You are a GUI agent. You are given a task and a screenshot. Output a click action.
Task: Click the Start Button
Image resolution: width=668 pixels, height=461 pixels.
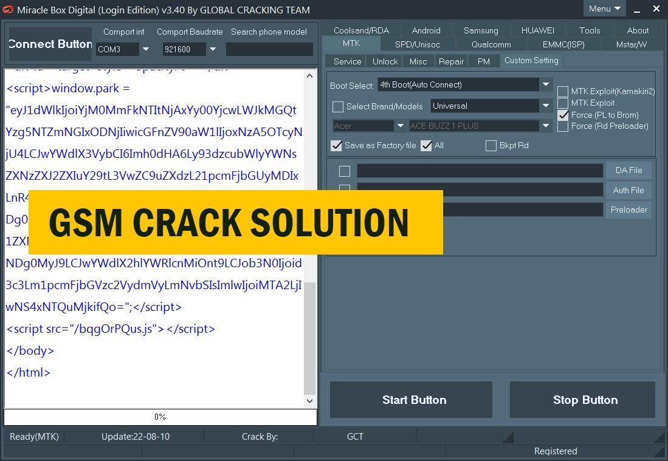click(x=411, y=400)
